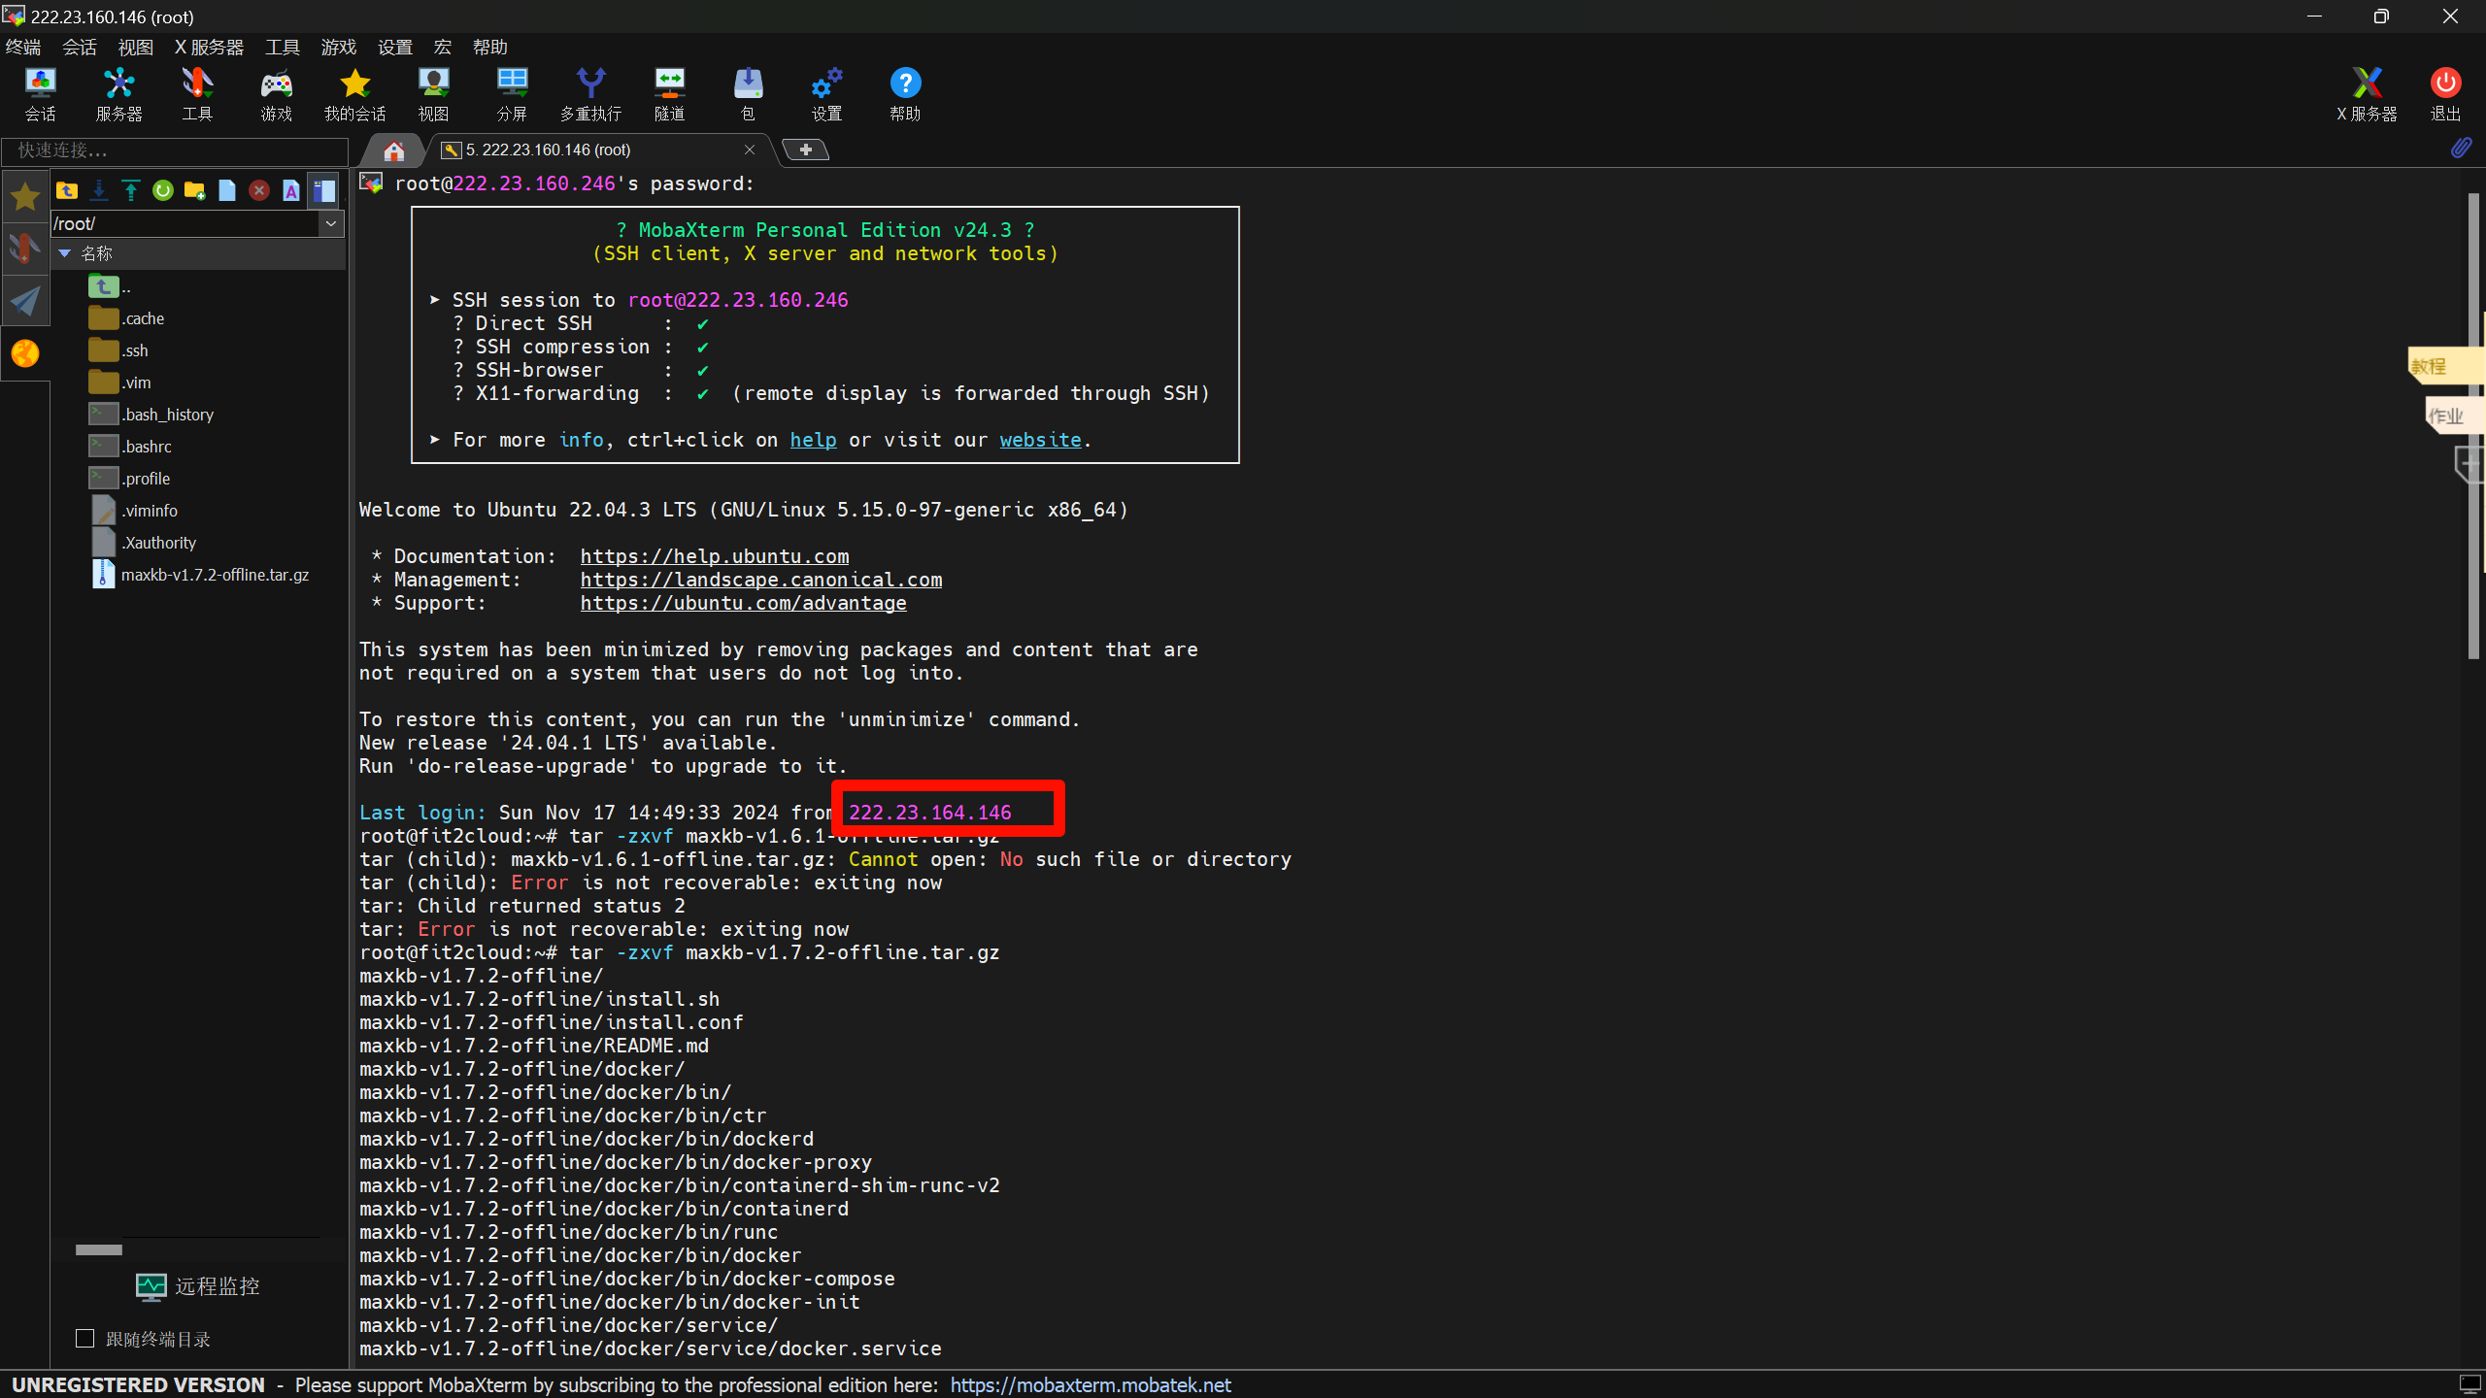Enable the 跟随终端目录 checkbox
The height and width of the screenshot is (1398, 2486).
pos(85,1339)
